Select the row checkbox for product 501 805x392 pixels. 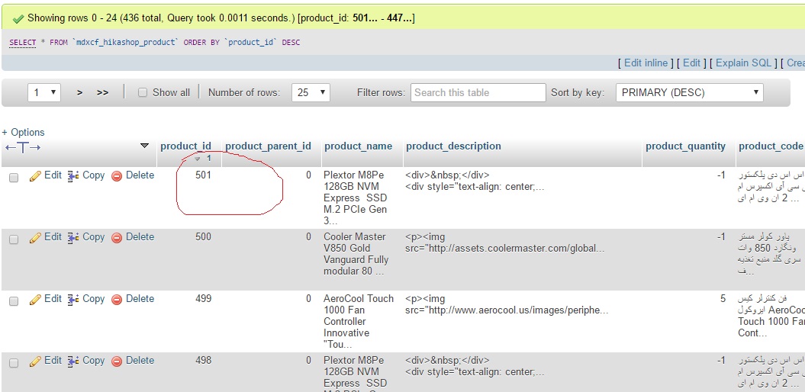click(x=14, y=178)
